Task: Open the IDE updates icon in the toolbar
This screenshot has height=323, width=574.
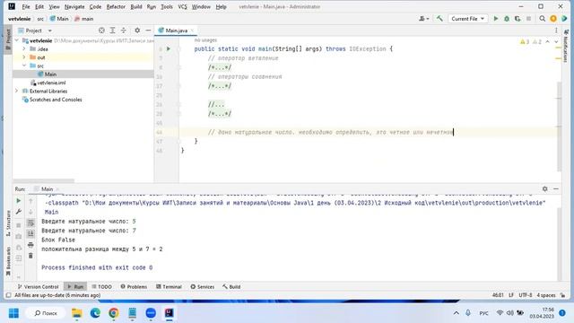Action: [x=553, y=19]
